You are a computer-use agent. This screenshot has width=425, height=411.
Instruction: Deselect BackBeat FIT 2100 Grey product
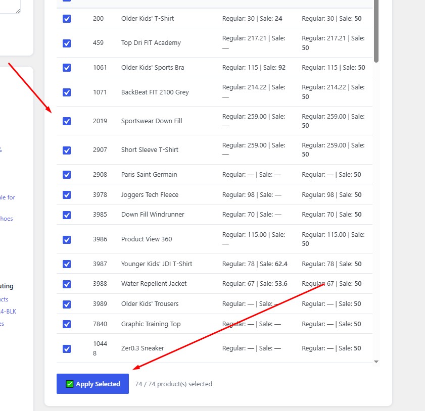67,92
